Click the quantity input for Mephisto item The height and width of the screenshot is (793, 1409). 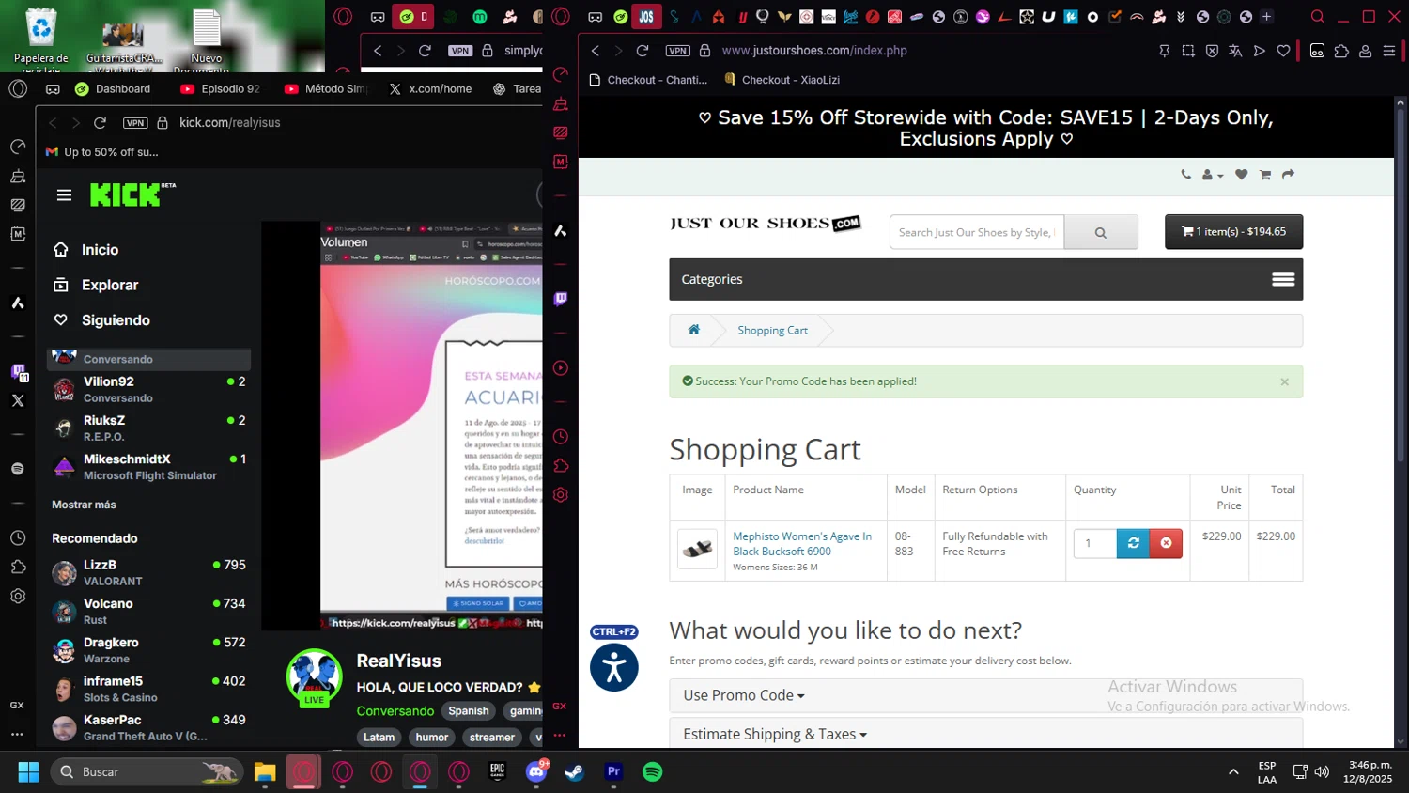coord(1095,543)
